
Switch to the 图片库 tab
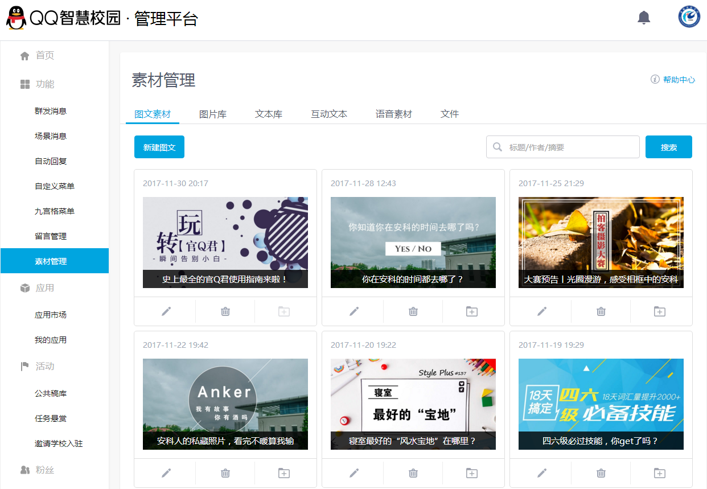[x=213, y=114]
